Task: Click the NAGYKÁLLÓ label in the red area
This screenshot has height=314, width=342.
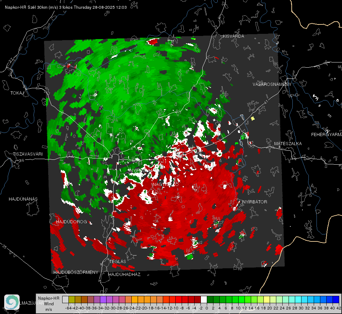Action: (x=166, y=185)
